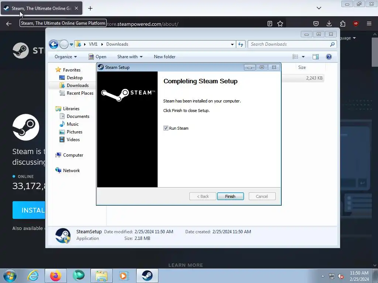Click LEARN MORE on Steam page

[x=186, y=265]
